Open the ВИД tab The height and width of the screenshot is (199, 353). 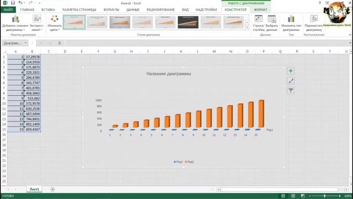(185, 10)
